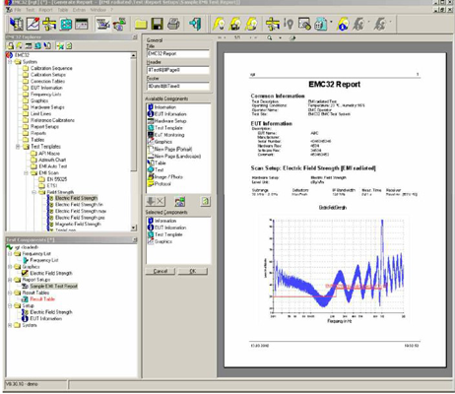The height and width of the screenshot is (394, 455).
Task: Open dropdown arrow beside calculator-page icon
Action: click(x=331, y=23)
